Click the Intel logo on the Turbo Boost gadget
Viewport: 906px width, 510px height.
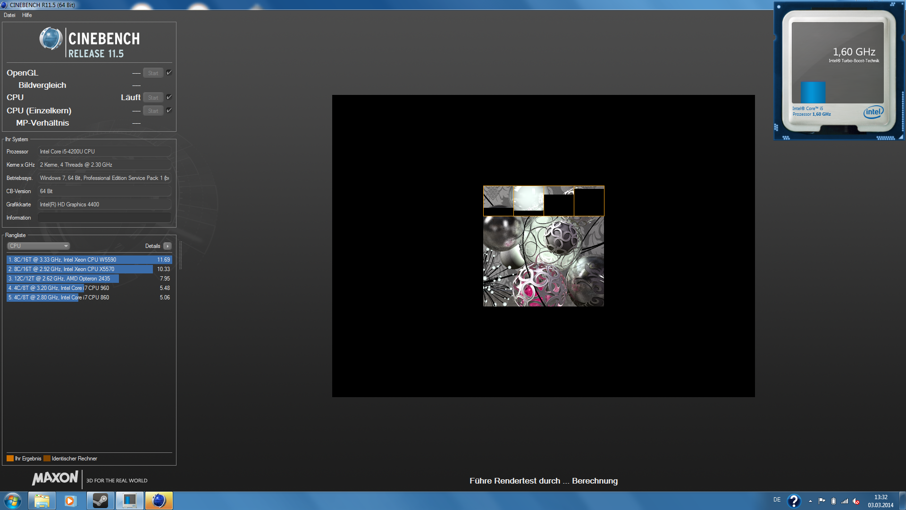click(873, 112)
